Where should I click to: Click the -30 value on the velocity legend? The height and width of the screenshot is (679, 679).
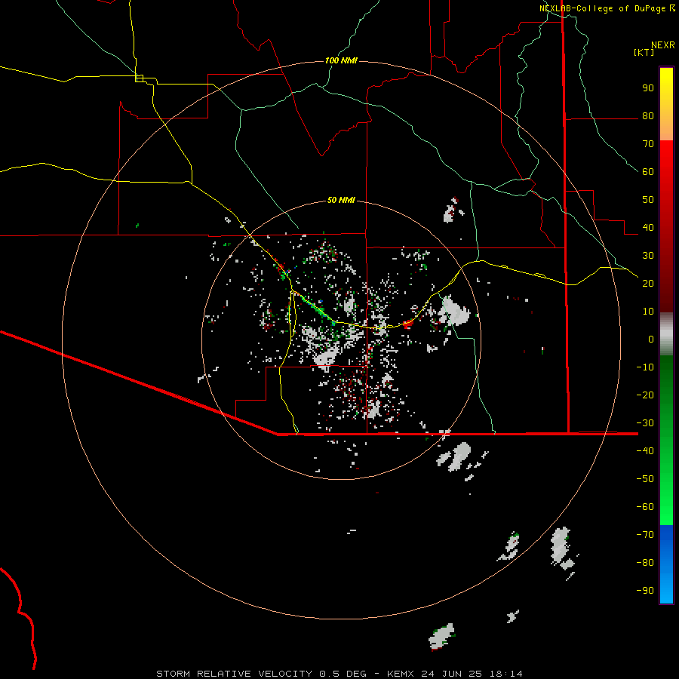pyautogui.click(x=645, y=423)
